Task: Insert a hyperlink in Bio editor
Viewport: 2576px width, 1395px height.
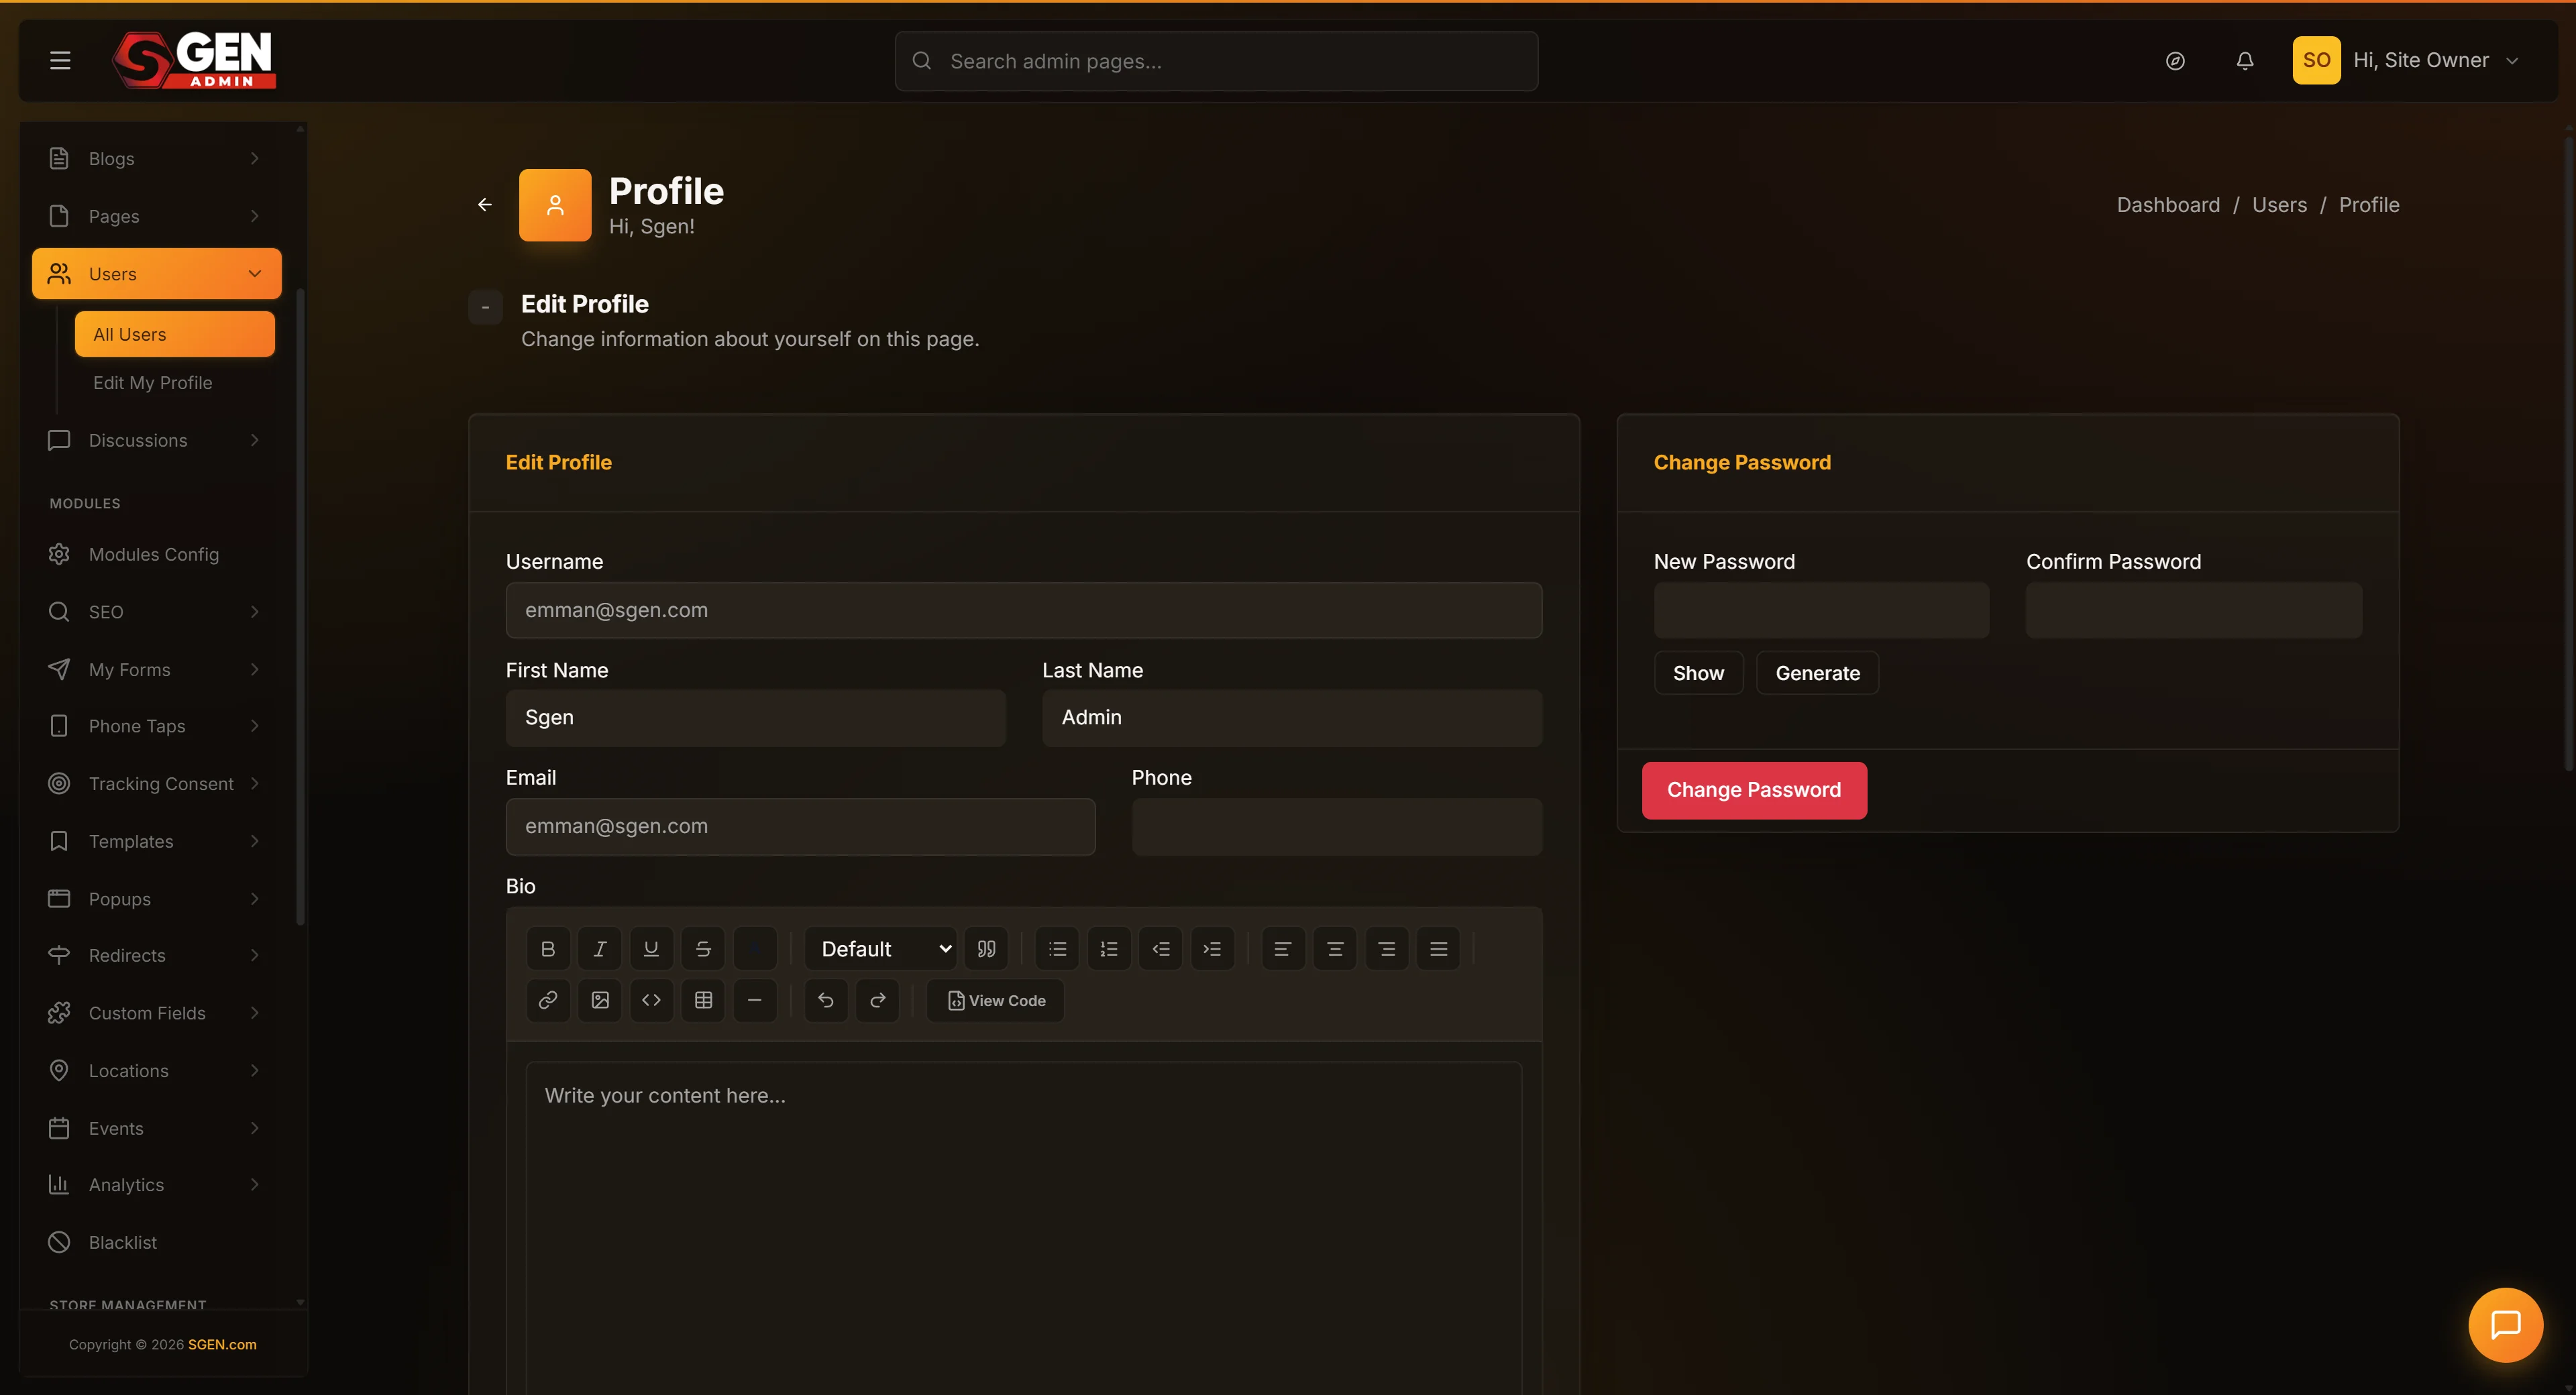Action: pos(548,1000)
